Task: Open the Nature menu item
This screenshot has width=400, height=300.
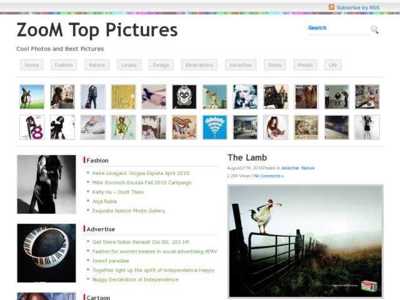Action: coord(97,65)
